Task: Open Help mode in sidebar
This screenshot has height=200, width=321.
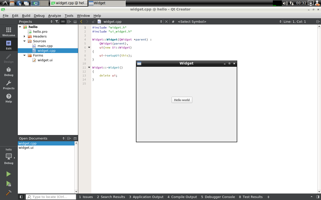Action: point(9,98)
